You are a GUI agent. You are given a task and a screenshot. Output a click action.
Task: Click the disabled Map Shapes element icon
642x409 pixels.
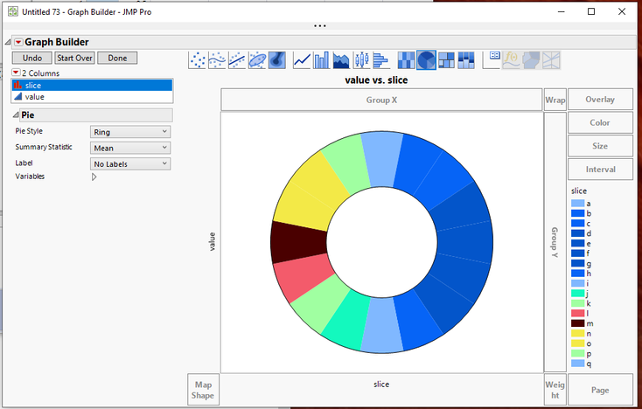pyautogui.click(x=531, y=60)
